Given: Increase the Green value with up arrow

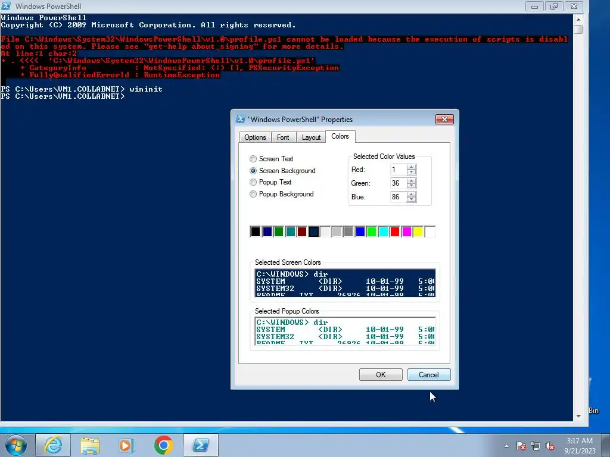Looking at the screenshot, I should click(x=411, y=180).
